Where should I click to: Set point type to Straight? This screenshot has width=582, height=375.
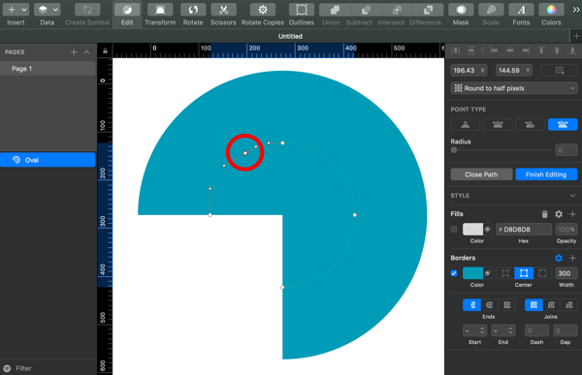coord(465,125)
